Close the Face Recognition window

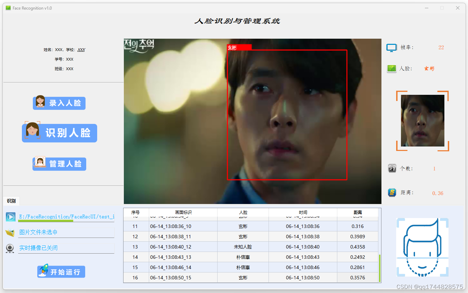click(458, 8)
